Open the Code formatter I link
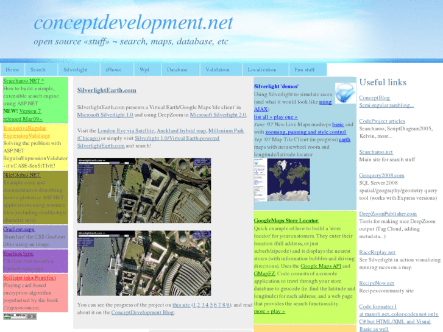 coord(378,306)
